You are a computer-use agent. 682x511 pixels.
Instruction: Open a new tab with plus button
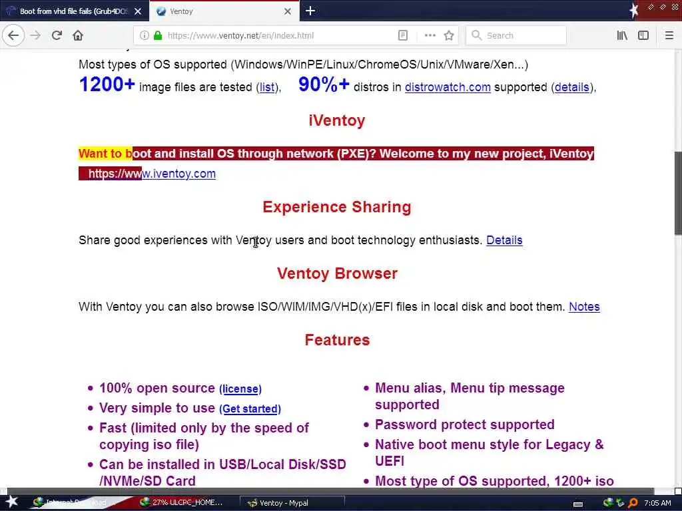310,11
